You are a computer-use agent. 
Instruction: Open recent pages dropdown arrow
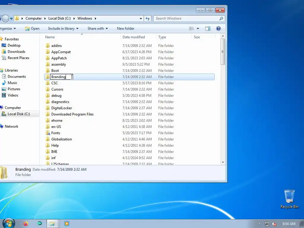coord(11,19)
